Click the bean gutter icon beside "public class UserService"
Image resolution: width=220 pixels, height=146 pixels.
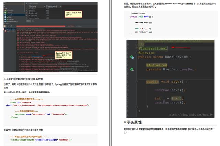click(132, 57)
